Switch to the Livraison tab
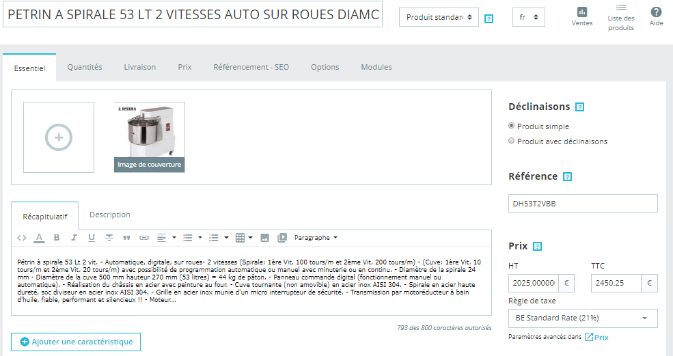This screenshot has height=356, width=673. (x=140, y=67)
